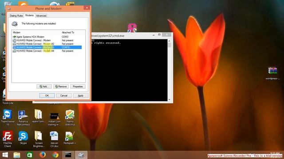Click the pink shortcut icon above cmd window
Viewport: 284px width, 159px height.
[132, 27]
